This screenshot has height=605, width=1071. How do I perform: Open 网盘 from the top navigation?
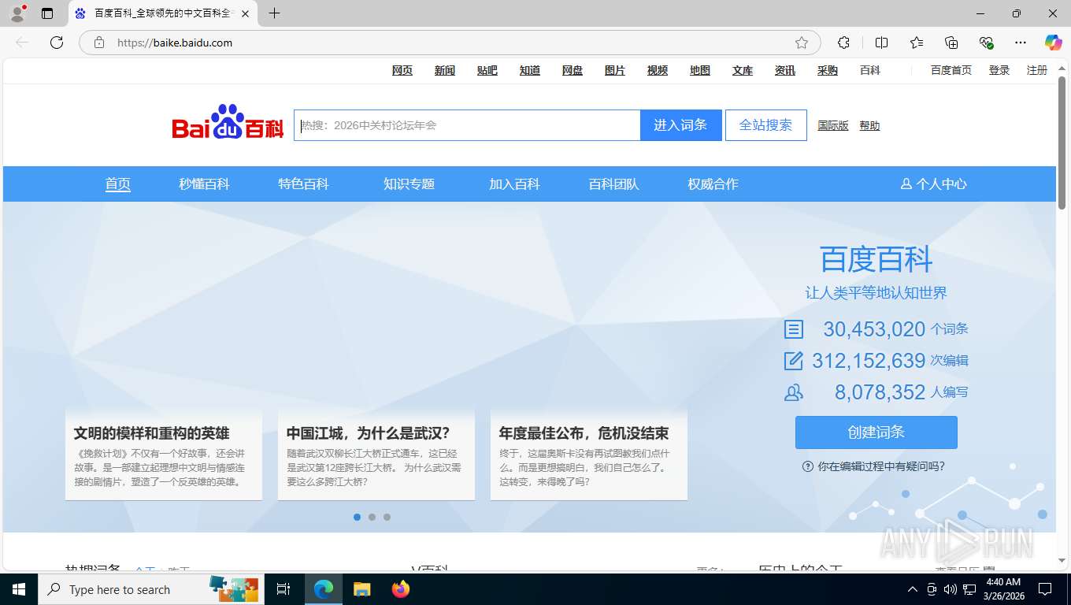pos(573,70)
